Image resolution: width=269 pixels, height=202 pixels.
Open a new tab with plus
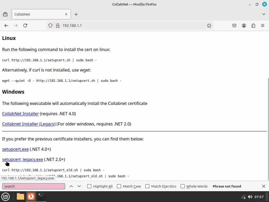pyautogui.click(x=76, y=14)
